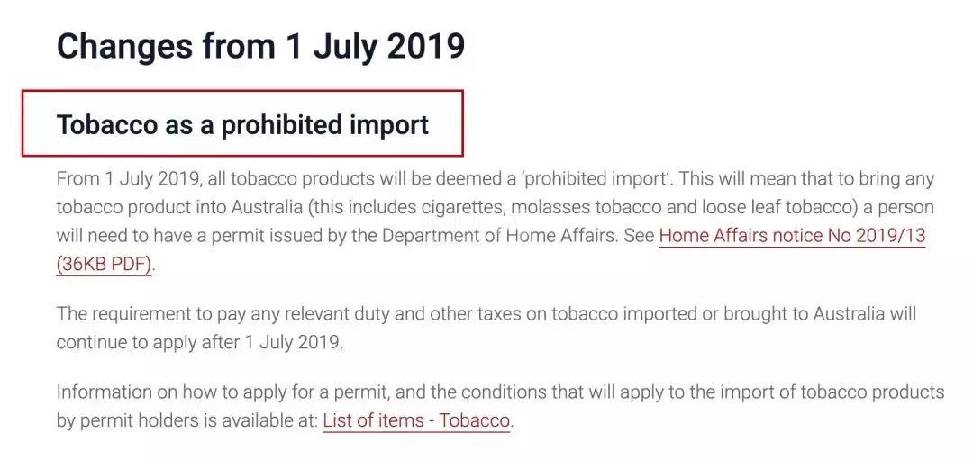Viewport: 973px width, 460px height.
Task: Click the words by permit holders is available at
Action: [x=186, y=420]
